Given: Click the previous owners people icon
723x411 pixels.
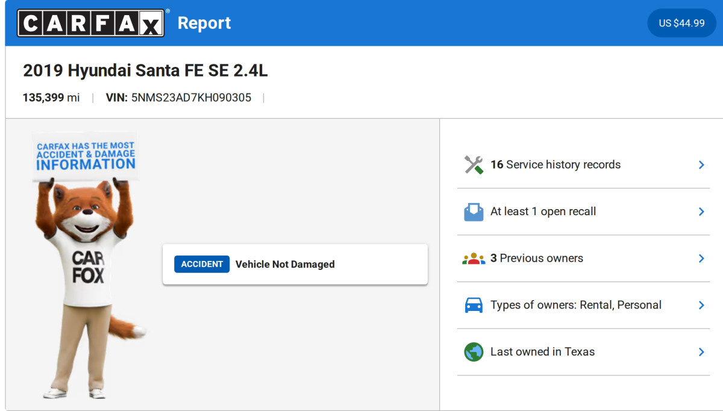Looking at the screenshot, I should [x=474, y=258].
